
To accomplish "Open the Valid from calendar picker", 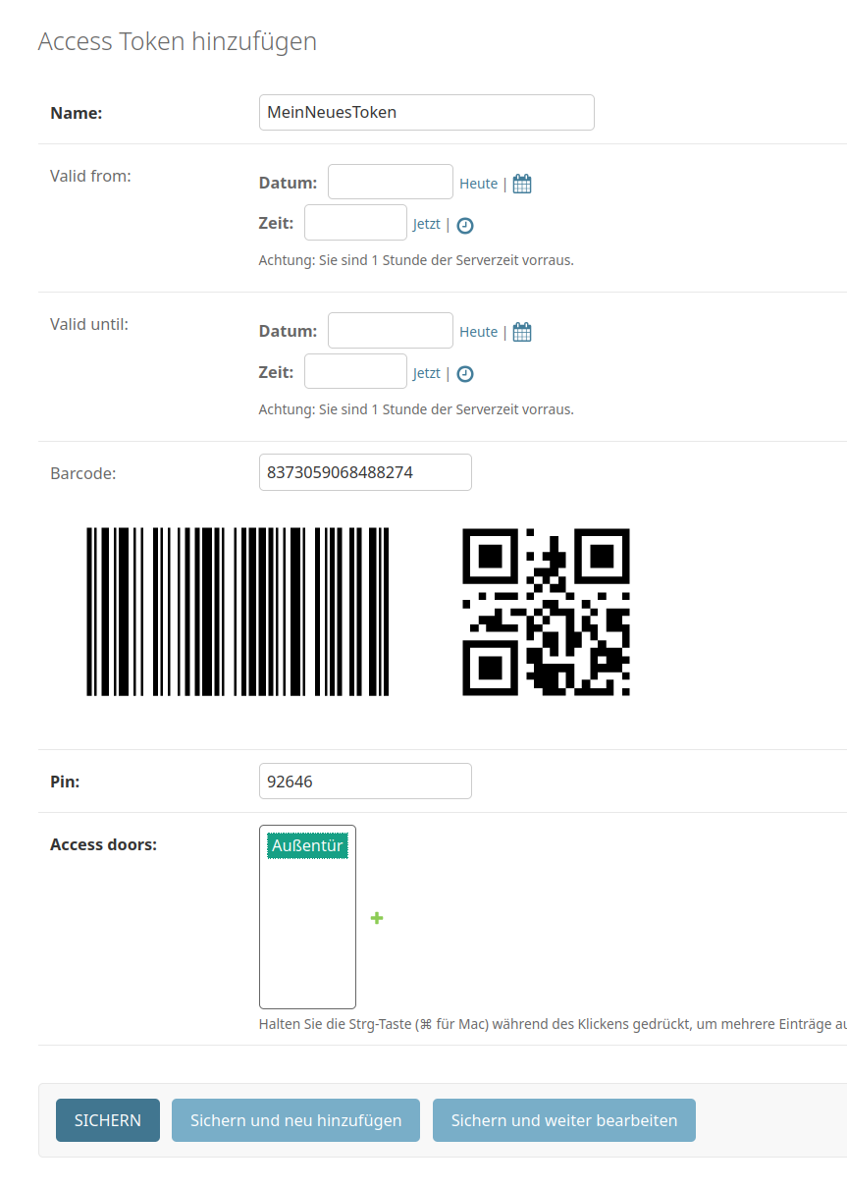I will (522, 184).
